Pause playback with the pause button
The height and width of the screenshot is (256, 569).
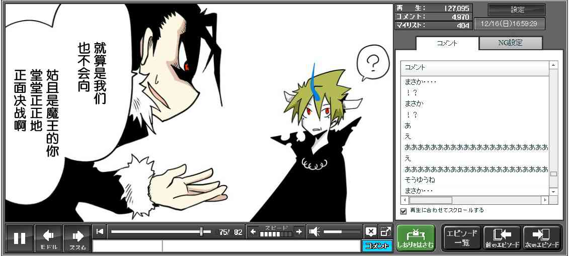[20, 238]
